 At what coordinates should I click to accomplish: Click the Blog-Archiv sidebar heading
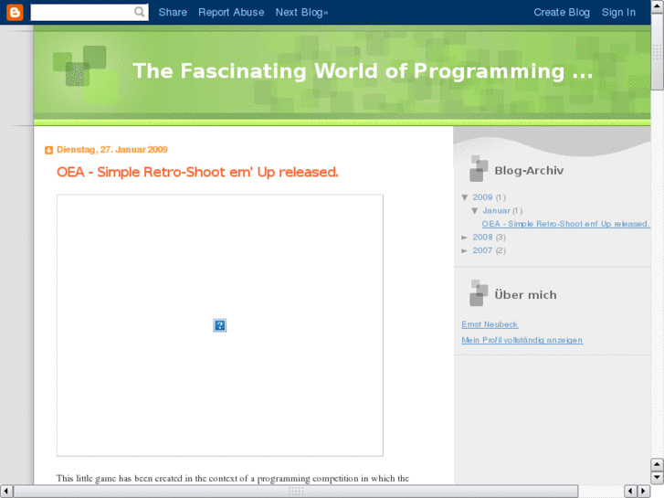(529, 170)
